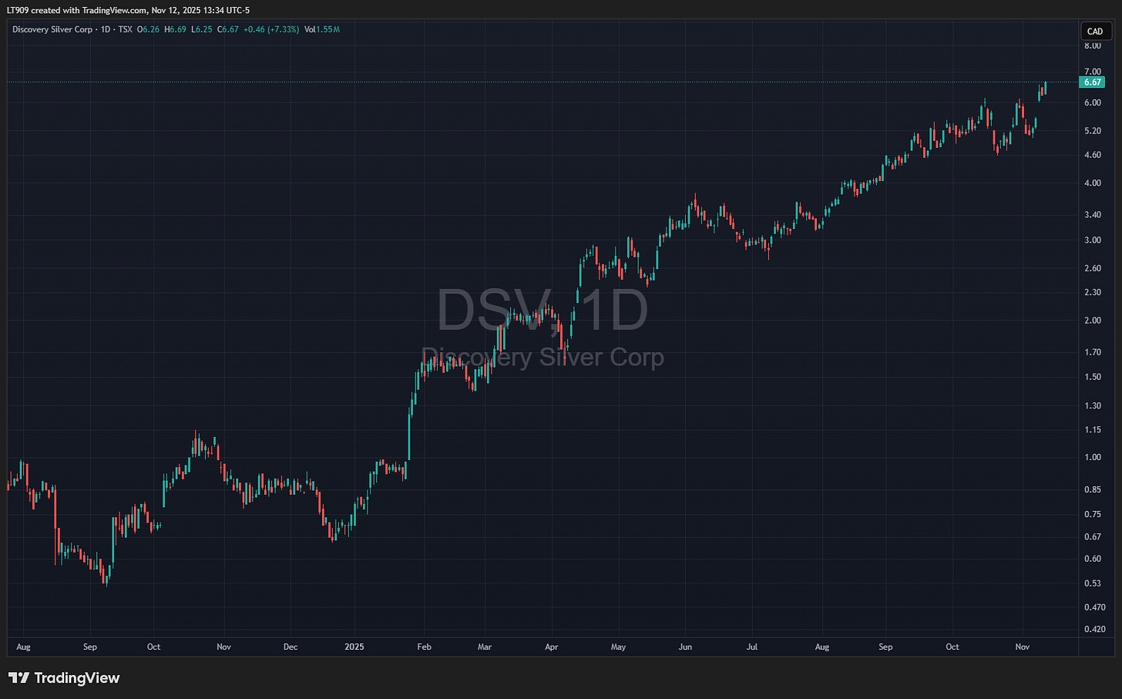Click the last Nov label on time axis
Viewport: 1122px width, 699px height.
click(x=1023, y=647)
